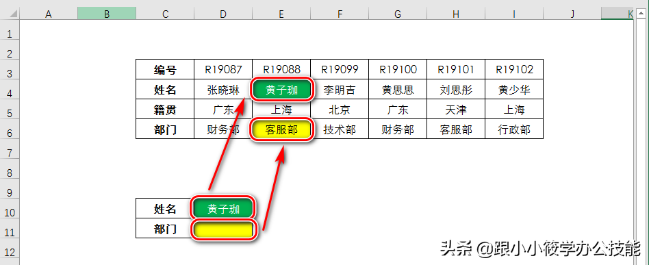Select row 7 header
The height and width of the screenshot is (265, 649).
(x=10, y=149)
